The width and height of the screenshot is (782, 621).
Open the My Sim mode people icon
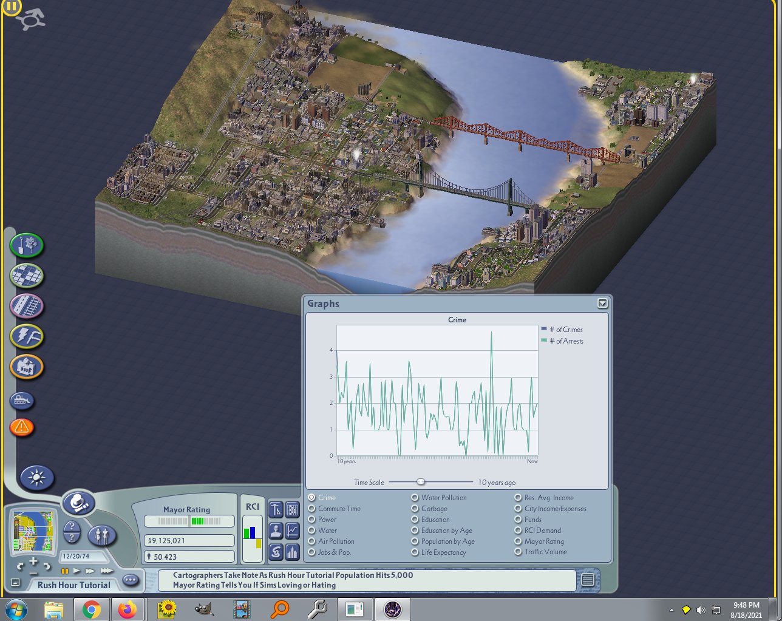(x=102, y=535)
